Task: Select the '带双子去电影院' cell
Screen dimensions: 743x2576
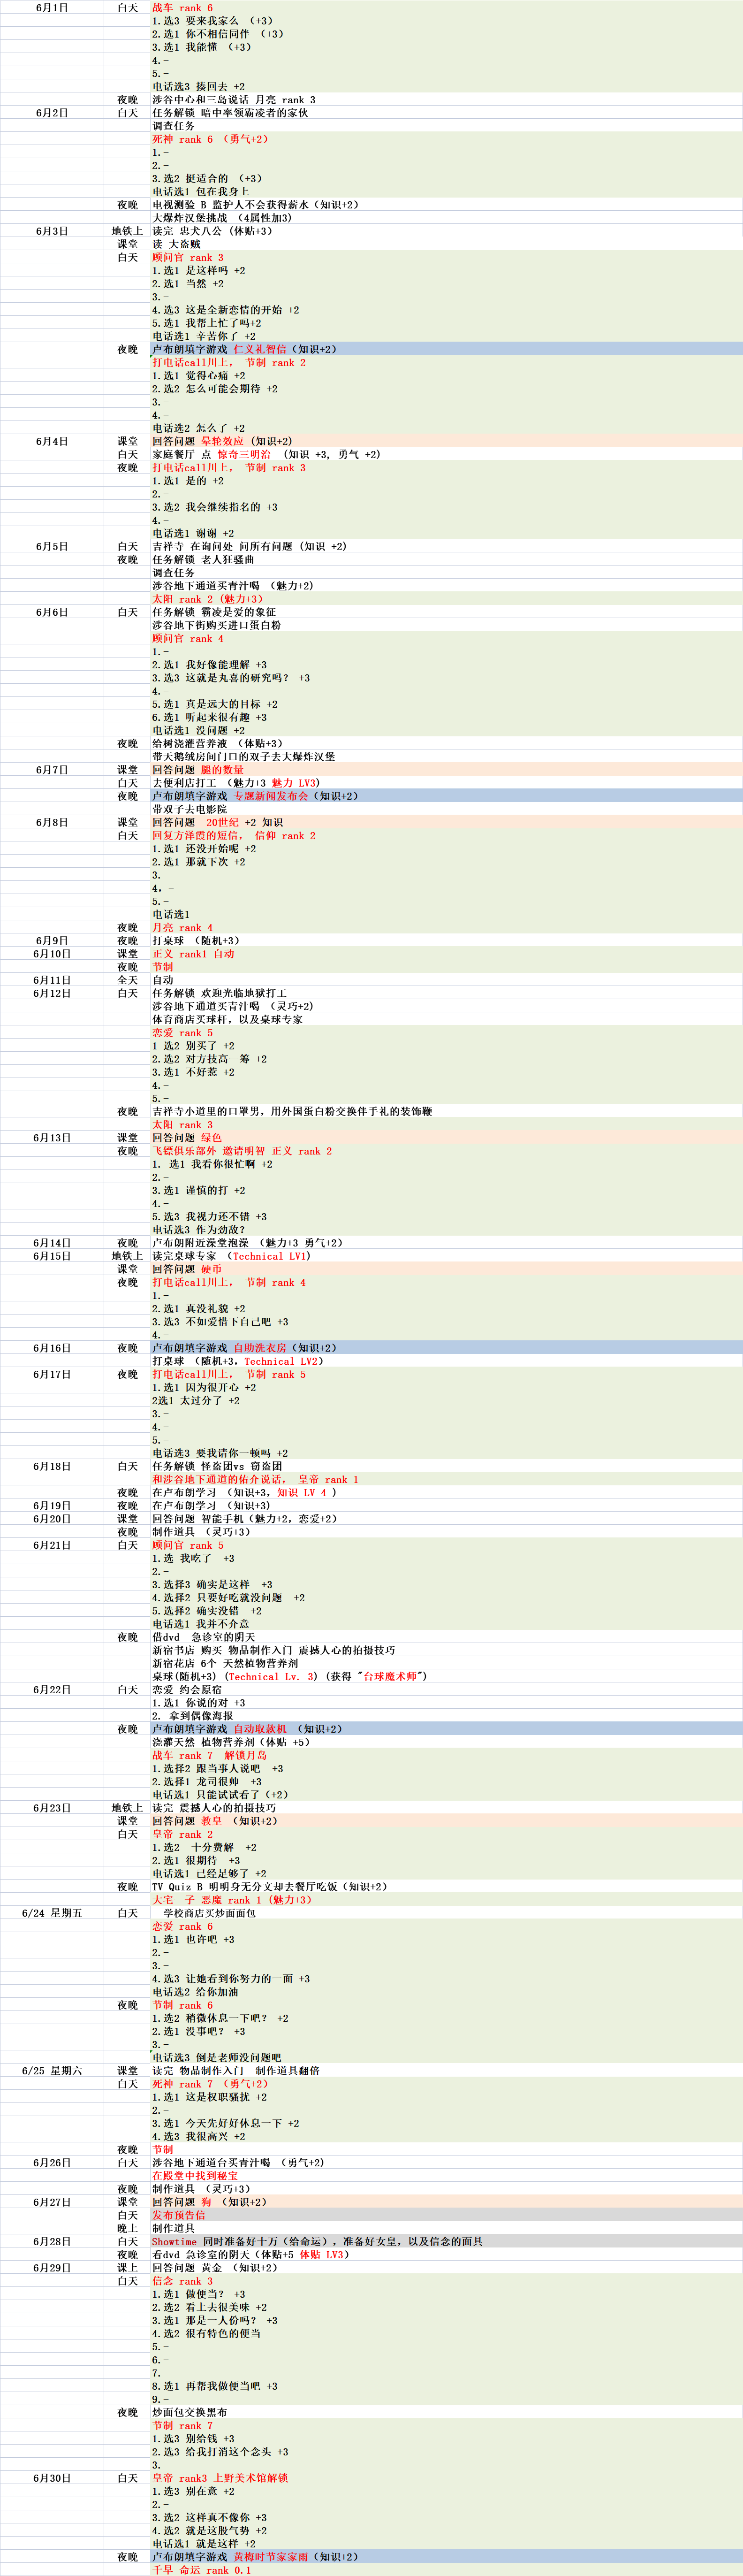Action: 446,808
